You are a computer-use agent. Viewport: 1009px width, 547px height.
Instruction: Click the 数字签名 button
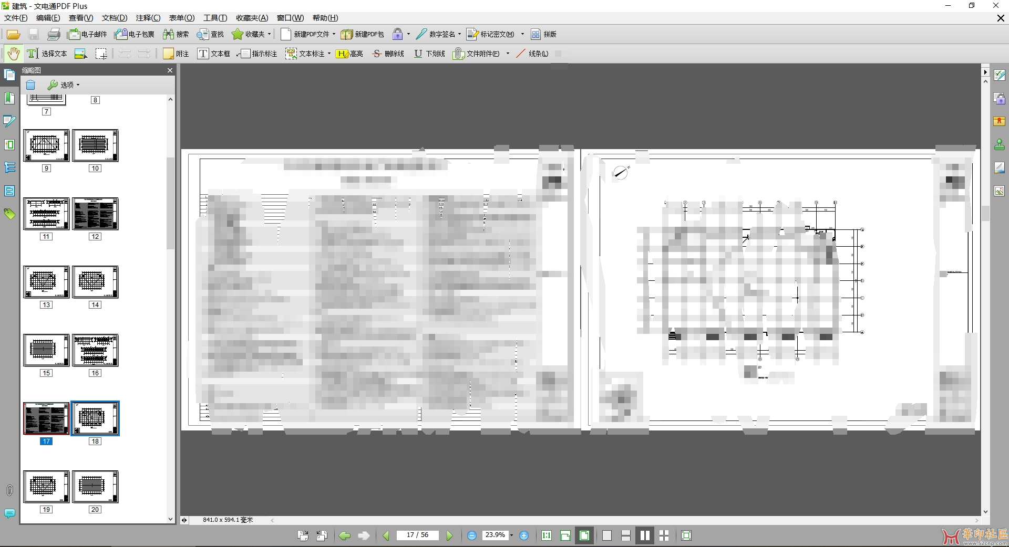(438, 35)
